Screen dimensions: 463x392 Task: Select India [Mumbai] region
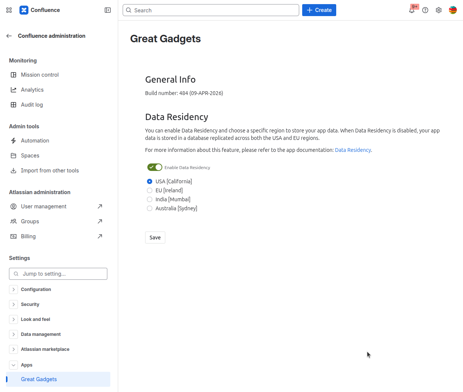pyautogui.click(x=150, y=199)
